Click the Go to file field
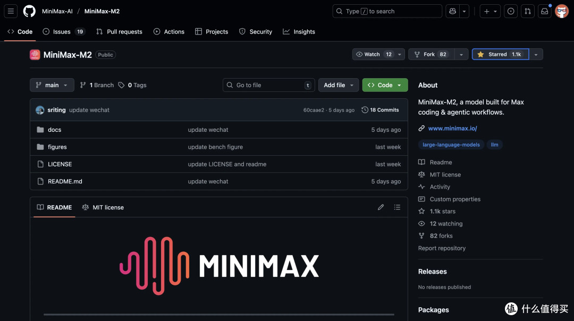Screen dimensions: 574x321 (x=269, y=85)
